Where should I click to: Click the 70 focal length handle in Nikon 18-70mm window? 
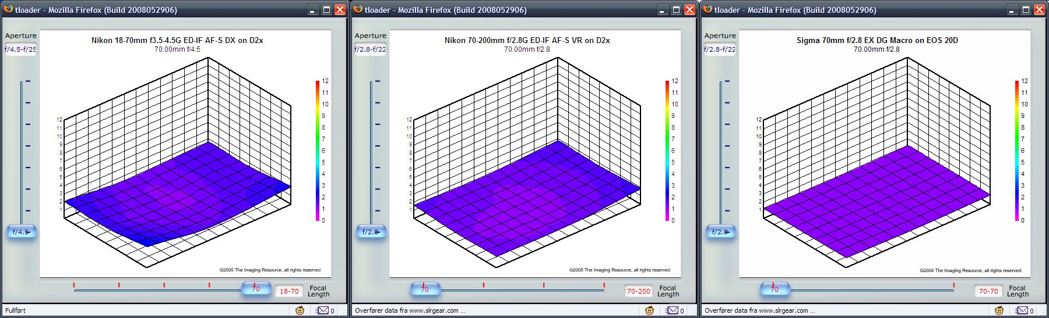256,288
